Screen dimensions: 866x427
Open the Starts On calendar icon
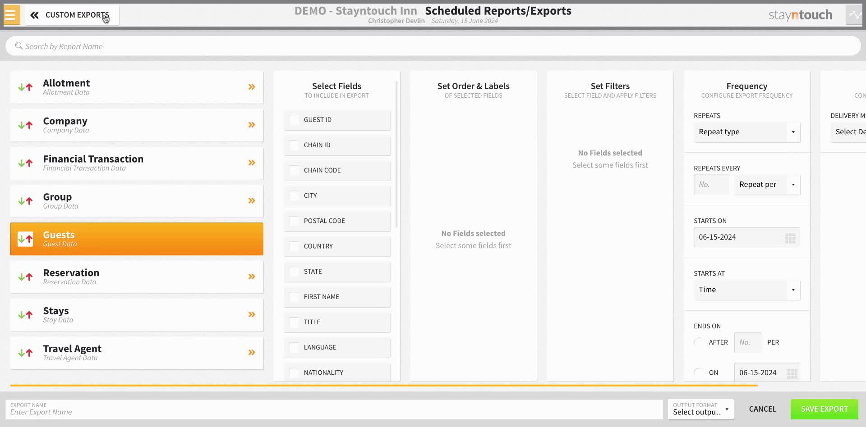[x=790, y=238]
